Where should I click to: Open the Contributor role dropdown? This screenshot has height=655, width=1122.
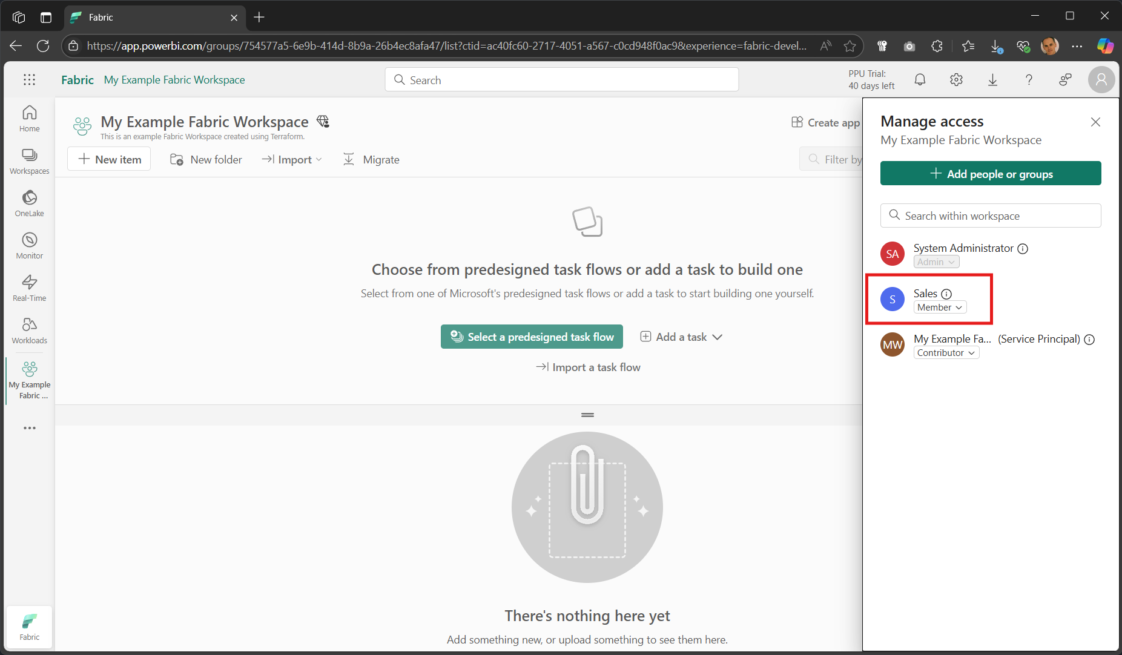(946, 352)
